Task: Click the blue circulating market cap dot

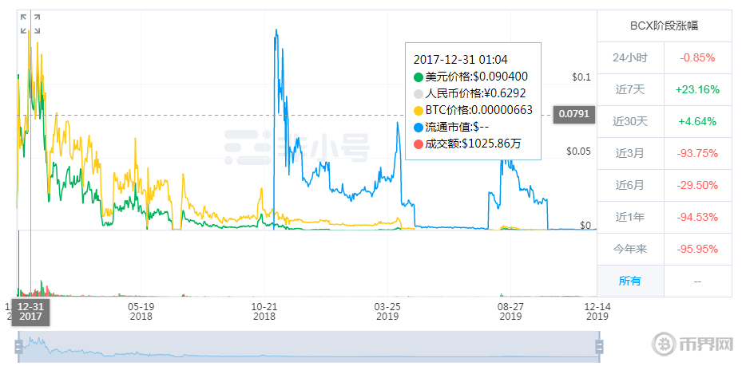Action: point(419,127)
